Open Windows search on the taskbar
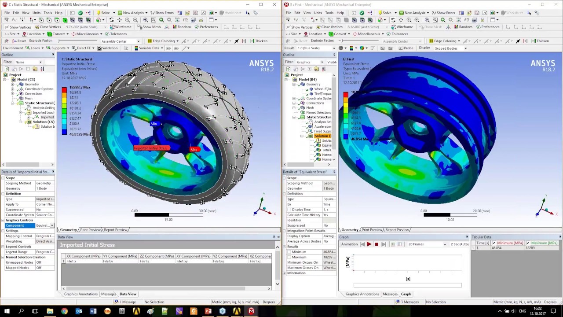The height and width of the screenshot is (317, 563). (21, 311)
